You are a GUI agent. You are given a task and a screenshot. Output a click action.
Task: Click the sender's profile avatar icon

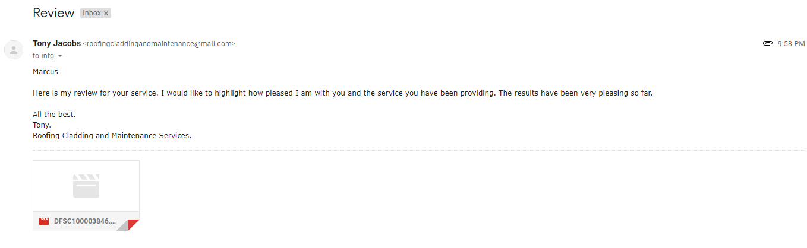coord(14,50)
